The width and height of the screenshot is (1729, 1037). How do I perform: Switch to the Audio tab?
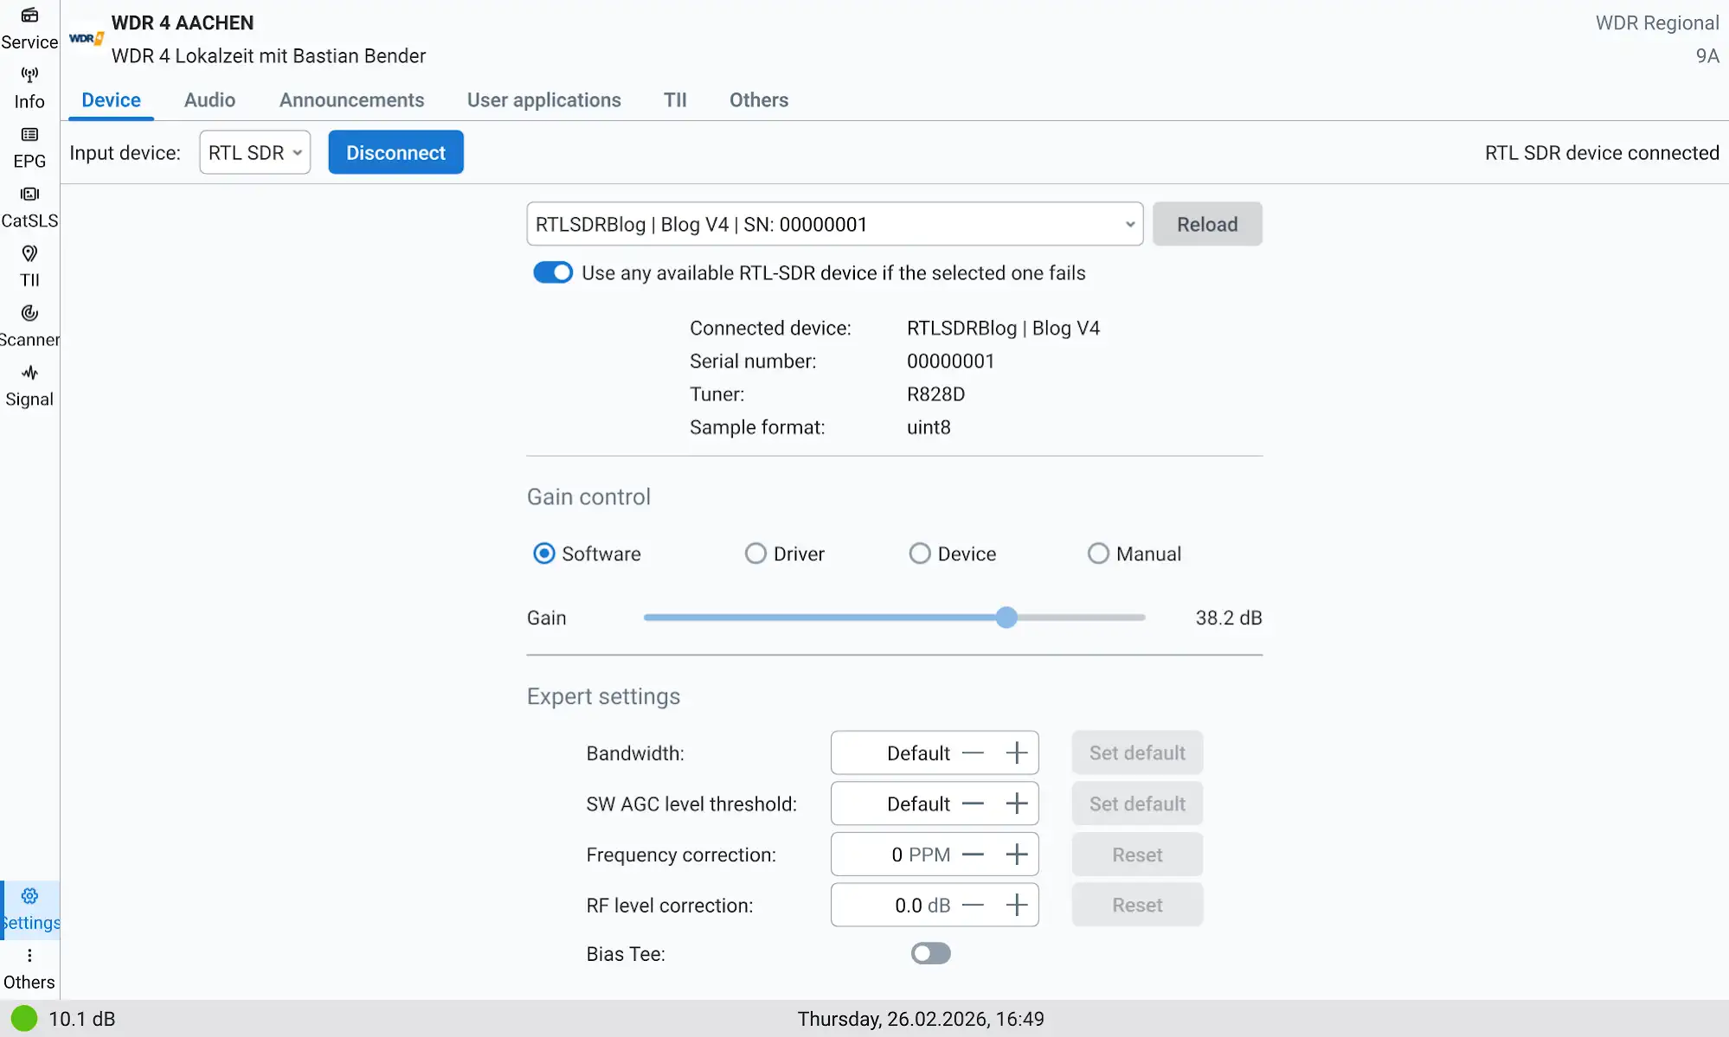[209, 100]
